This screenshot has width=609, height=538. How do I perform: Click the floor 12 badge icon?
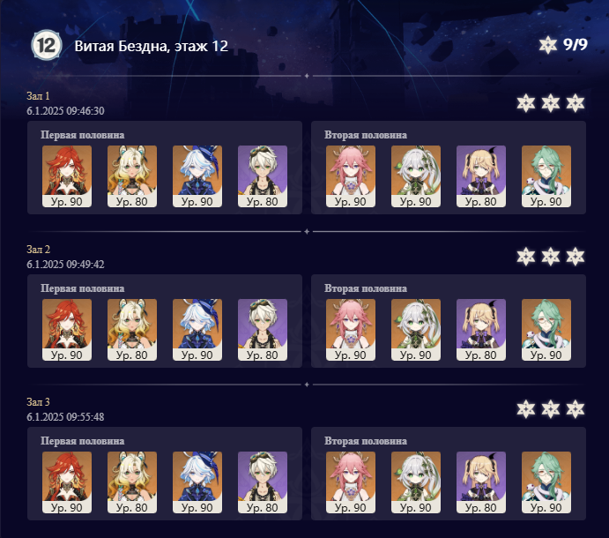[46, 45]
